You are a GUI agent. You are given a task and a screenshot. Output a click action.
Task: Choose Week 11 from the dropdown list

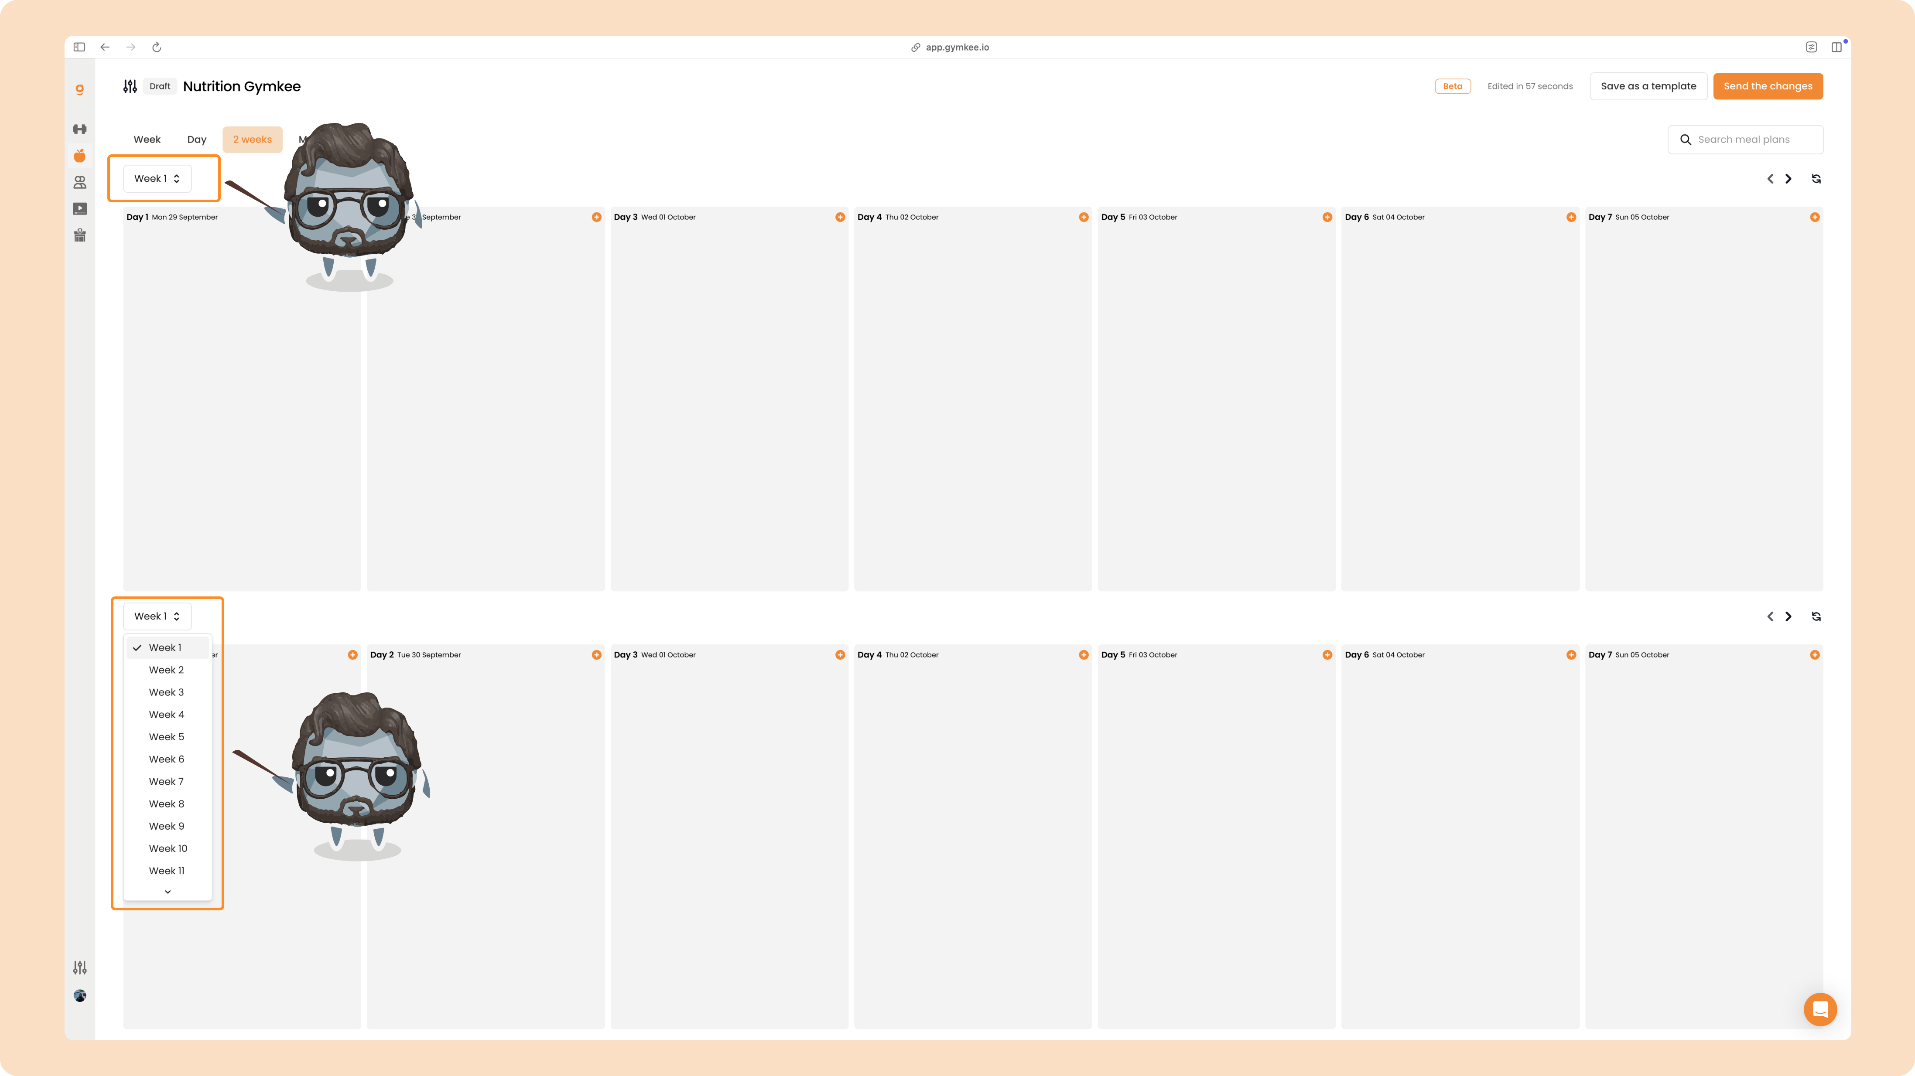click(168, 870)
